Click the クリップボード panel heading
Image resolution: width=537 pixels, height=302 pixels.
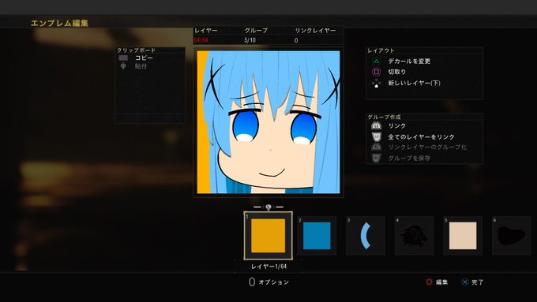tap(137, 50)
